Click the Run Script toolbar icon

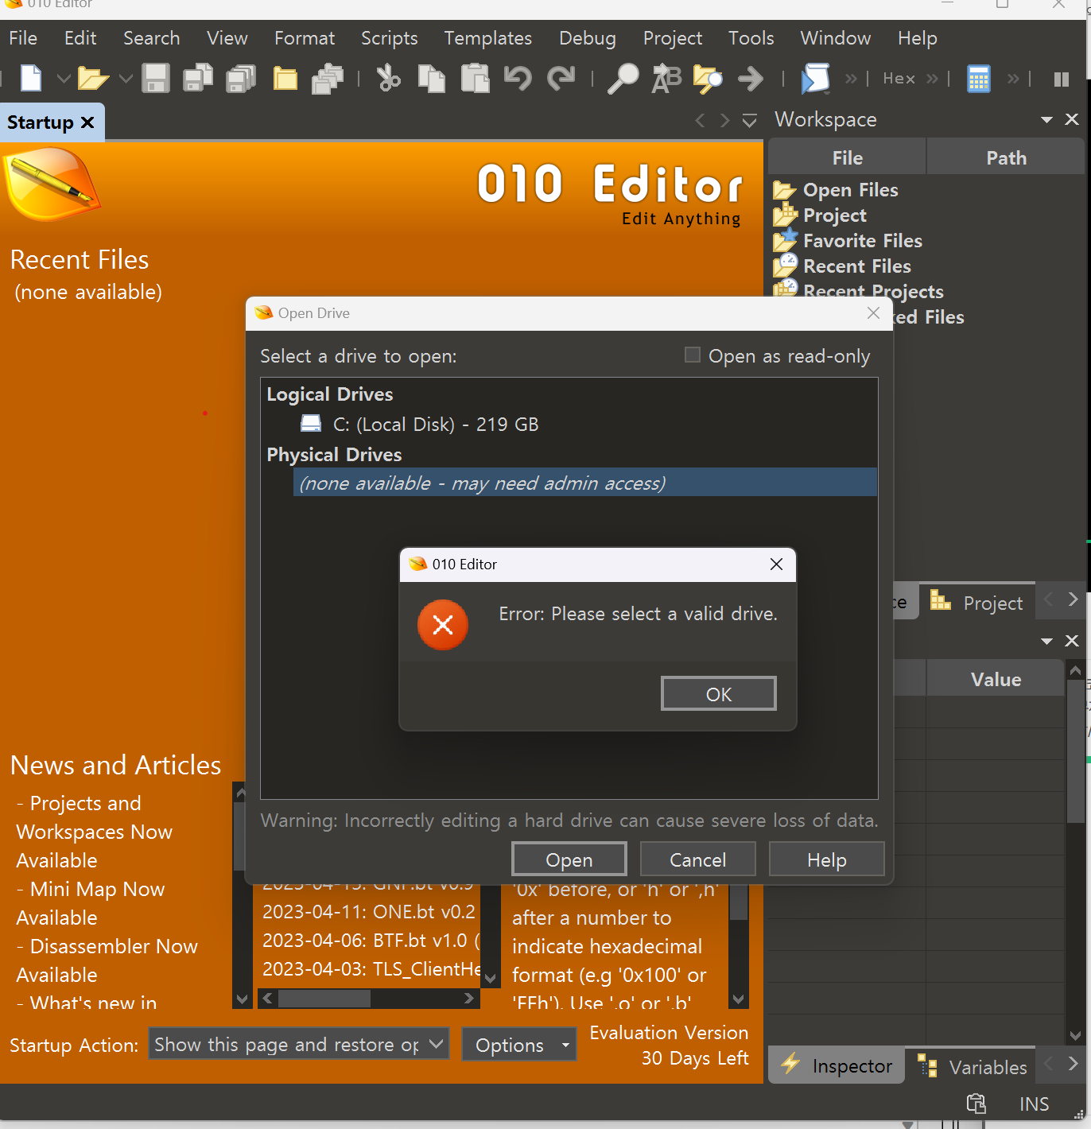tap(815, 79)
